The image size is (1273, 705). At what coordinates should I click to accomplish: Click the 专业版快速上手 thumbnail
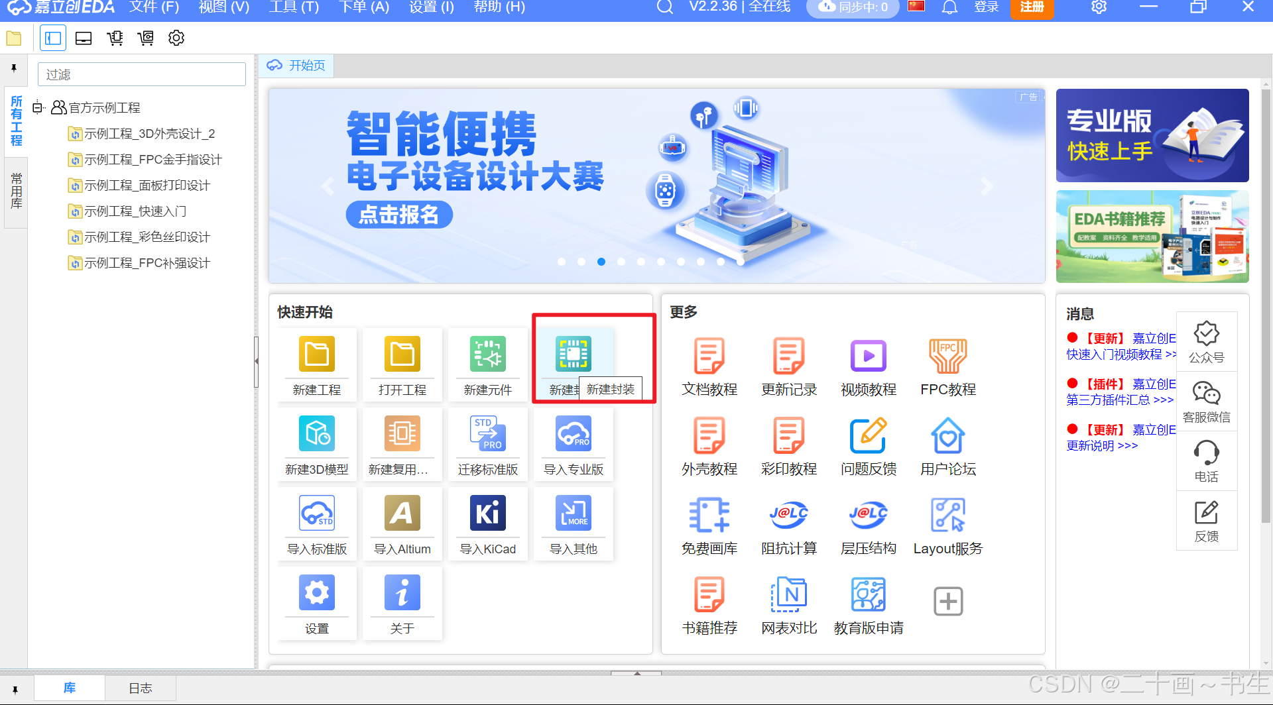tap(1152, 136)
